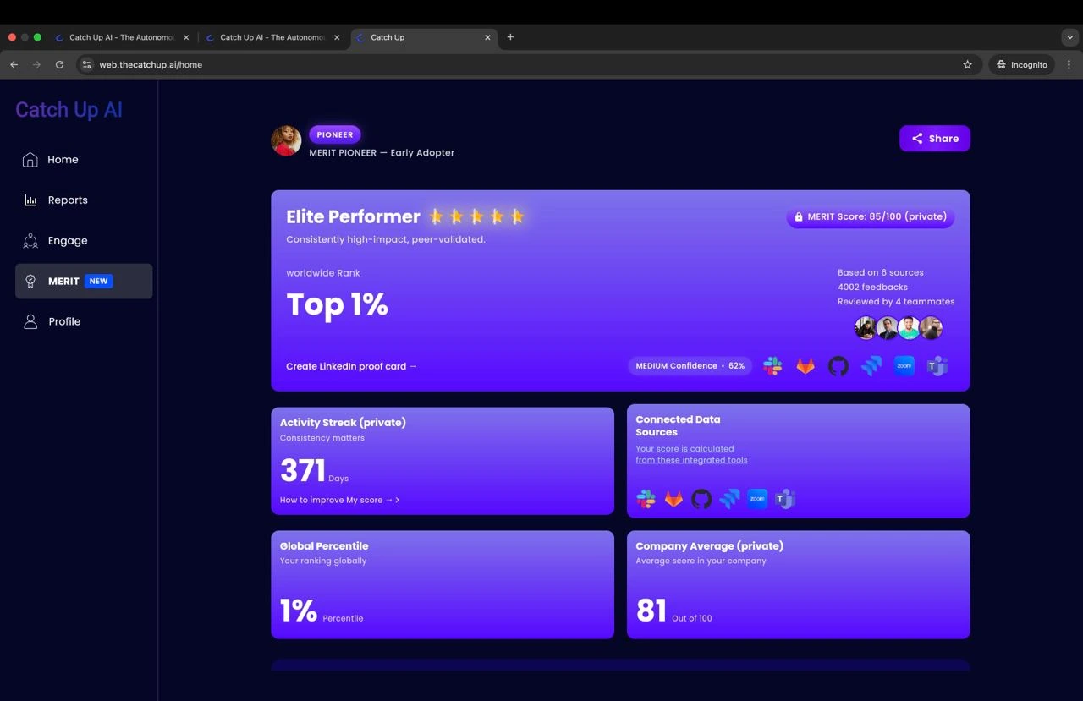Click the Zoom icon in Elite Performer card
The image size is (1083, 701).
pos(904,366)
